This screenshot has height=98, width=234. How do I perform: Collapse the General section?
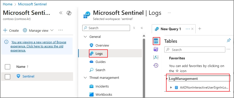(x=85, y=37)
